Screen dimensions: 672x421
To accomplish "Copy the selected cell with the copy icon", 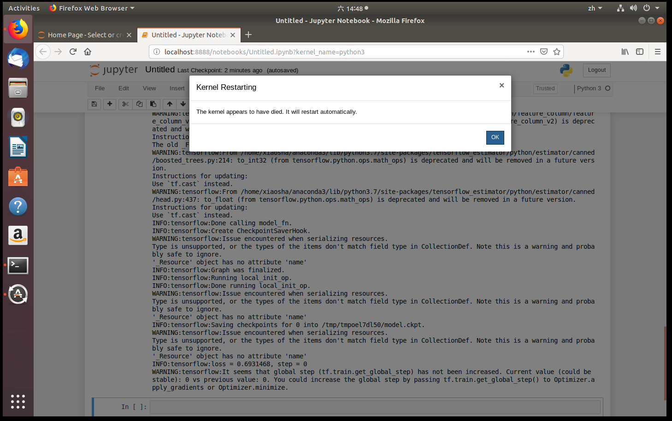I will 139,104.
